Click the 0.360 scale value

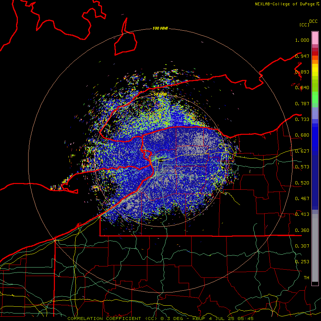pos(302,230)
